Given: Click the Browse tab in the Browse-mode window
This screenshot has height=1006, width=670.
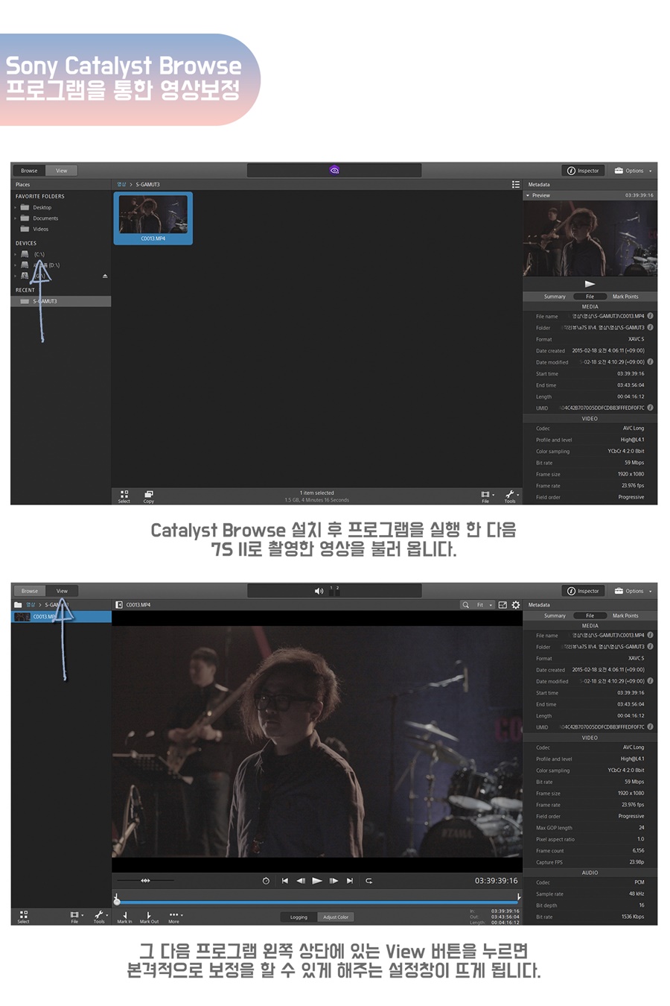Looking at the screenshot, I should 29,171.
